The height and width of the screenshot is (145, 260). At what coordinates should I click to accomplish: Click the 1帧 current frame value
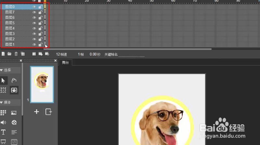click(81, 54)
